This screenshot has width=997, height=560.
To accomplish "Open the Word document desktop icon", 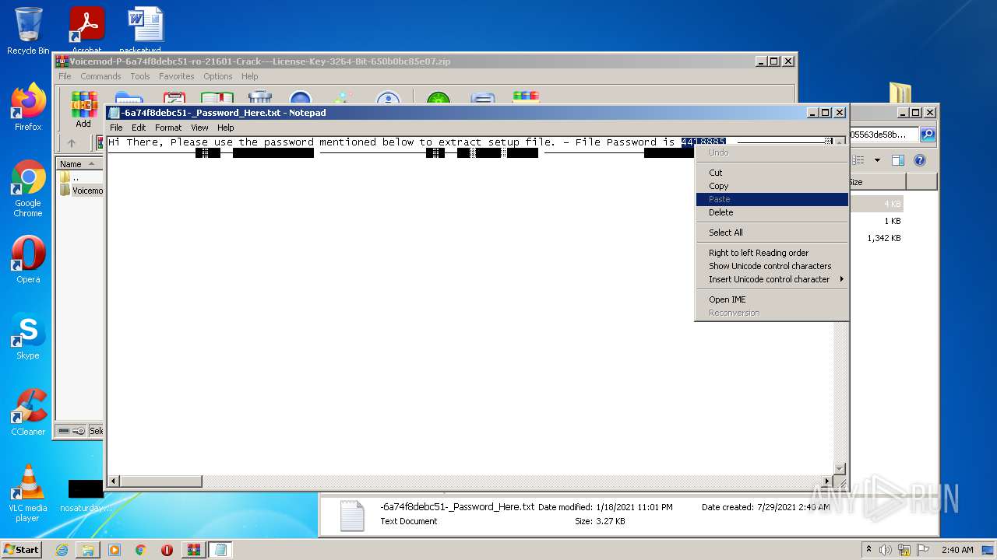I will click(x=145, y=30).
